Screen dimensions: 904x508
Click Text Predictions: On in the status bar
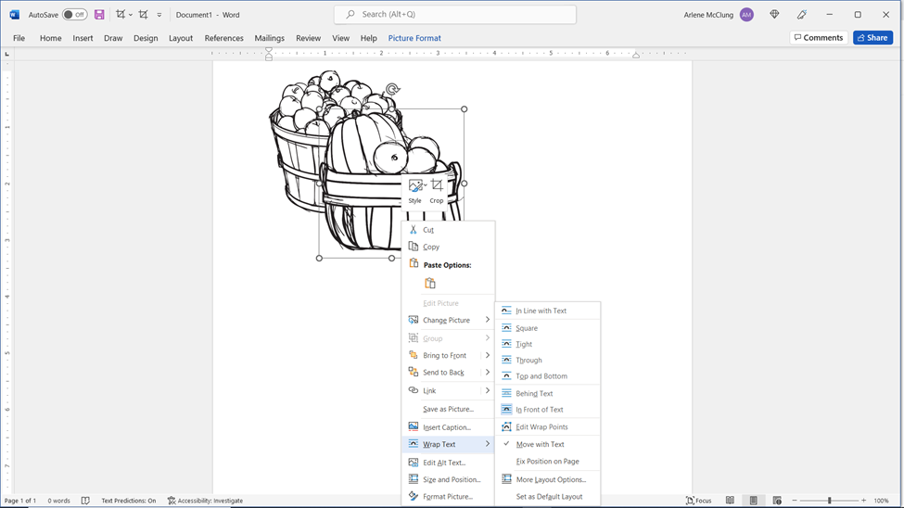point(129,501)
